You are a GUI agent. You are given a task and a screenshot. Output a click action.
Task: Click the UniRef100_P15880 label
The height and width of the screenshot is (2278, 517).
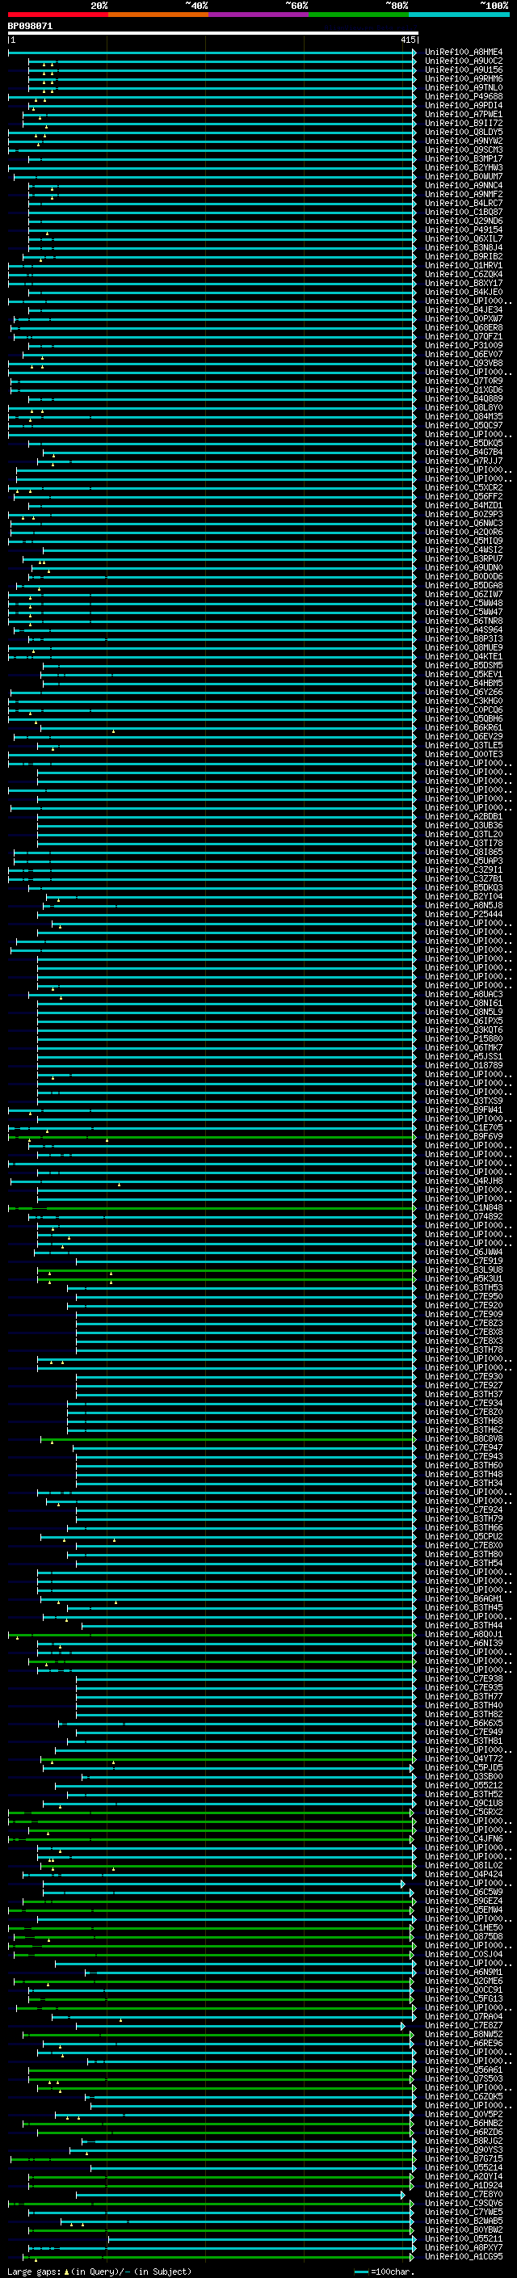(464, 1039)
